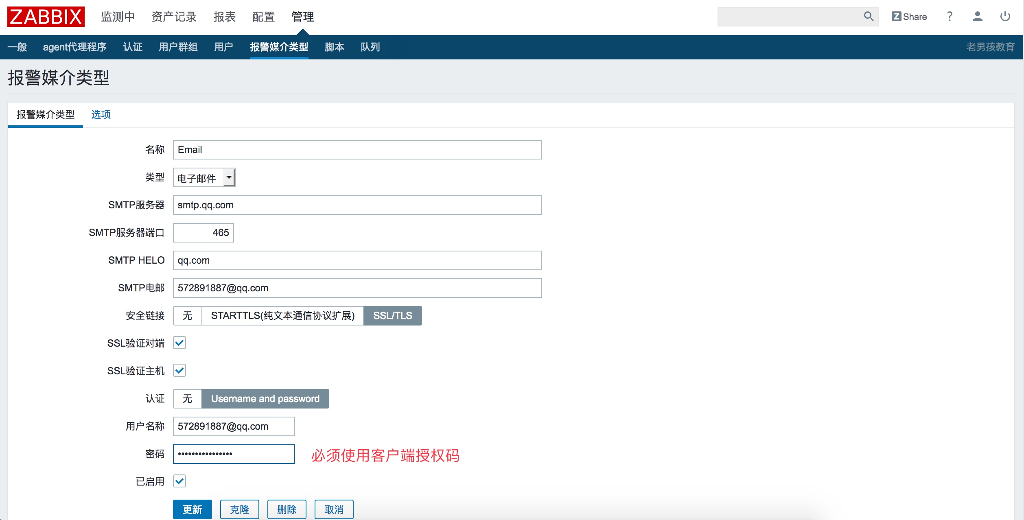Click the search magnifier icon
The width and height of the screenshot is (1024, 520).
[x=869, y=16]
